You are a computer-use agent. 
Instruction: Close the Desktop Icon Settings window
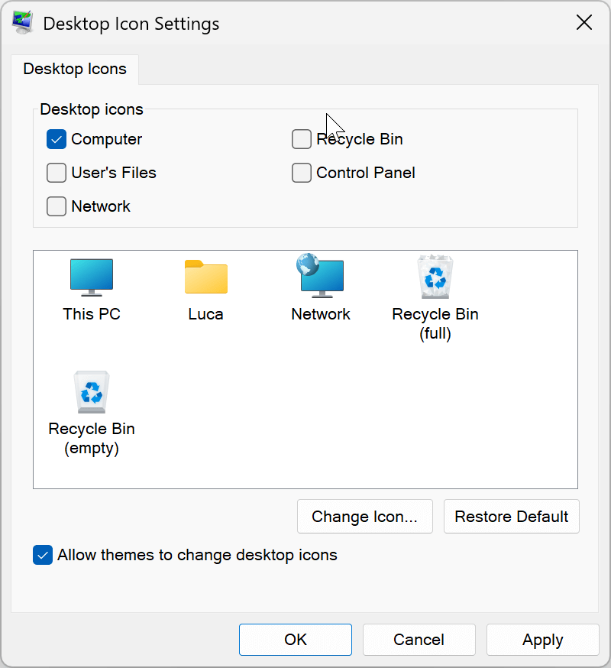tap(584, 22)
